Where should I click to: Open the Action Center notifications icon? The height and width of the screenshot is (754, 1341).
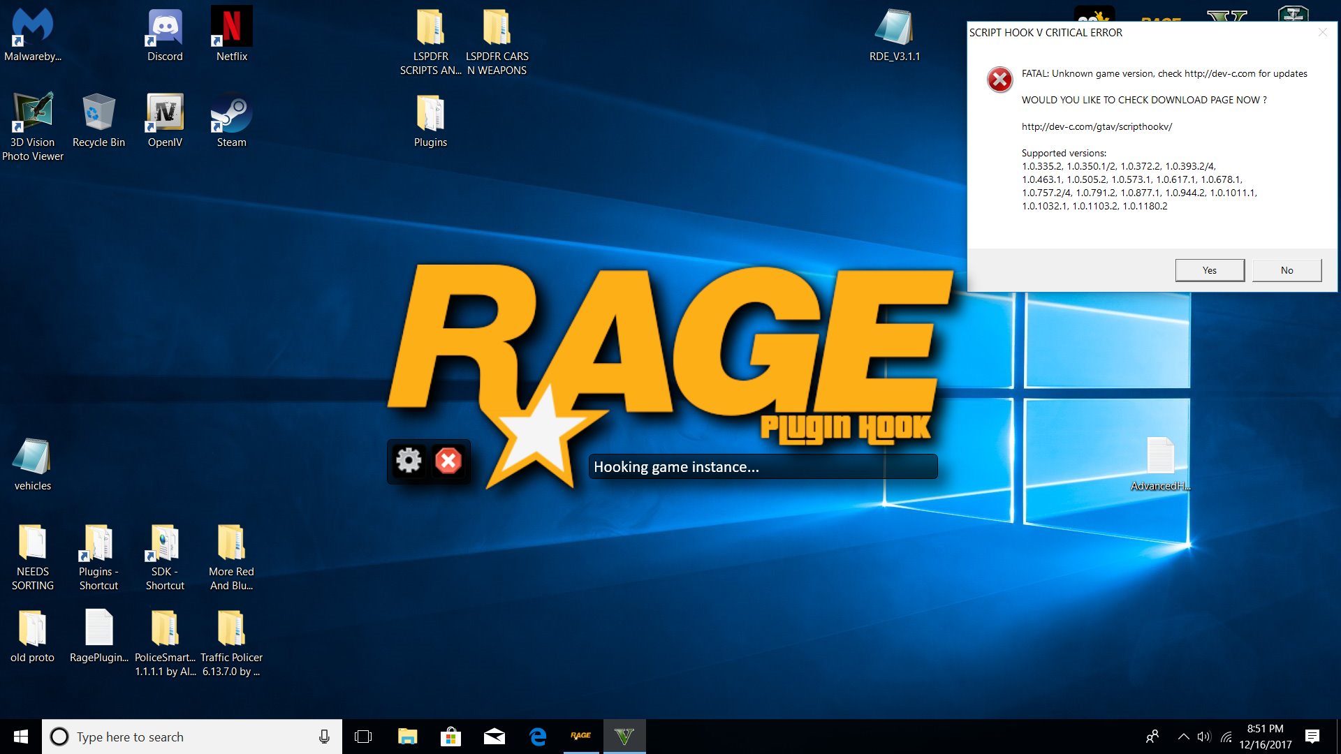pyautogui.click(x=1312, y=736)
